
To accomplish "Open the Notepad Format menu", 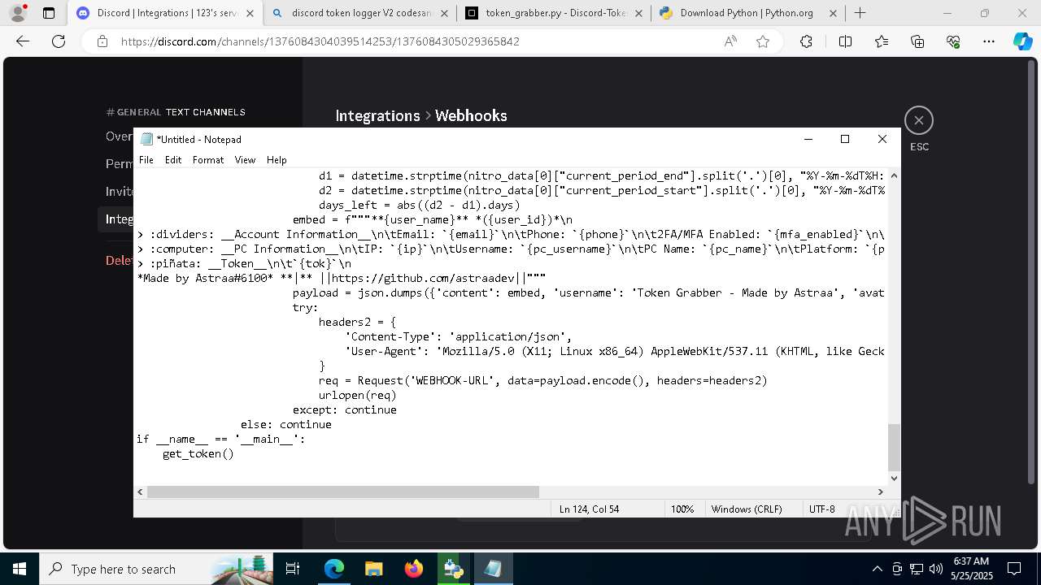I will click(x=208, y=160).
